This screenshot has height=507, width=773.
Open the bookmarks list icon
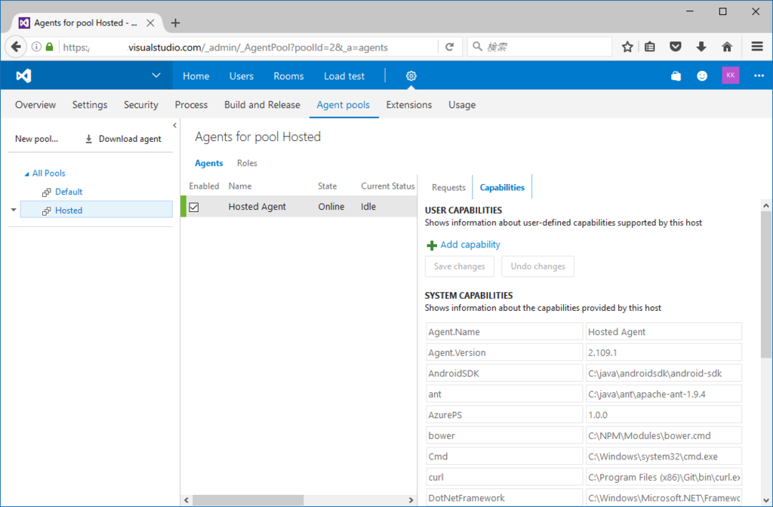click(650, 47)
